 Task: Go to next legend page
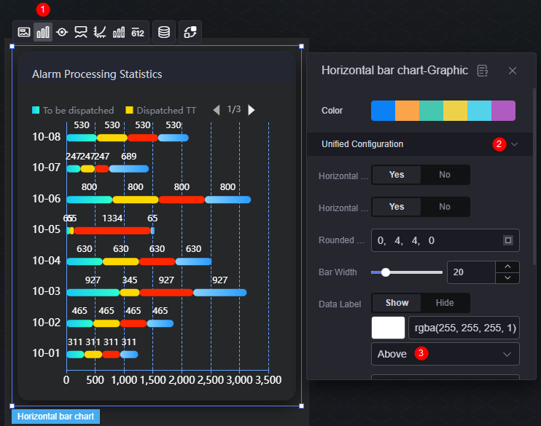click(251, 110)
